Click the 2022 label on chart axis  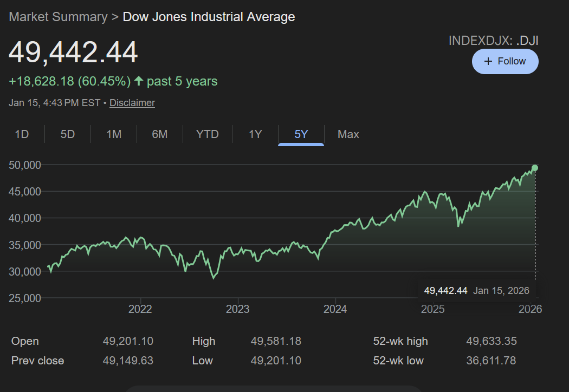pyautogui.click(x=140, y=309)
